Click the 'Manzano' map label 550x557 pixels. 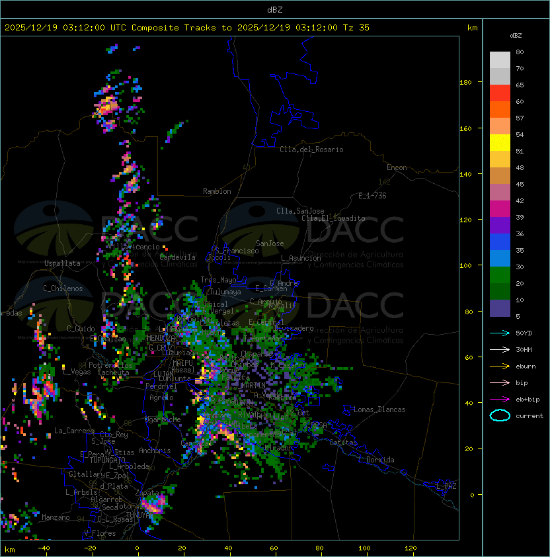56,517
